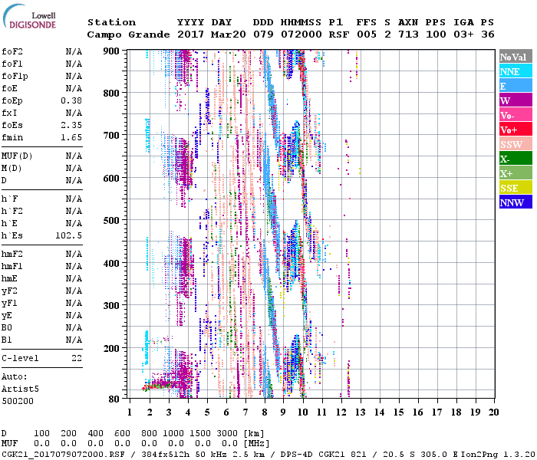Image resolution: width=537 pixels, height=460 pixels.
Task: Select the Vo- legend swatch
Action: click(516, 115)
